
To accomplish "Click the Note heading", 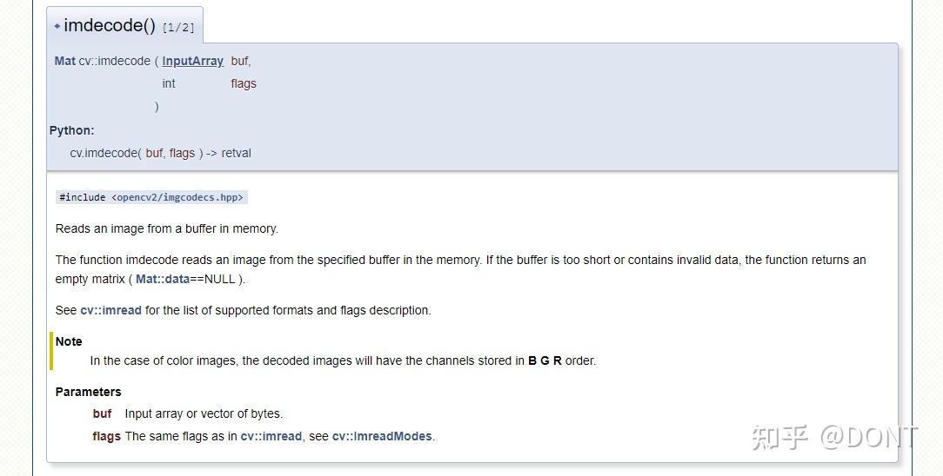I will pos(69,341).
